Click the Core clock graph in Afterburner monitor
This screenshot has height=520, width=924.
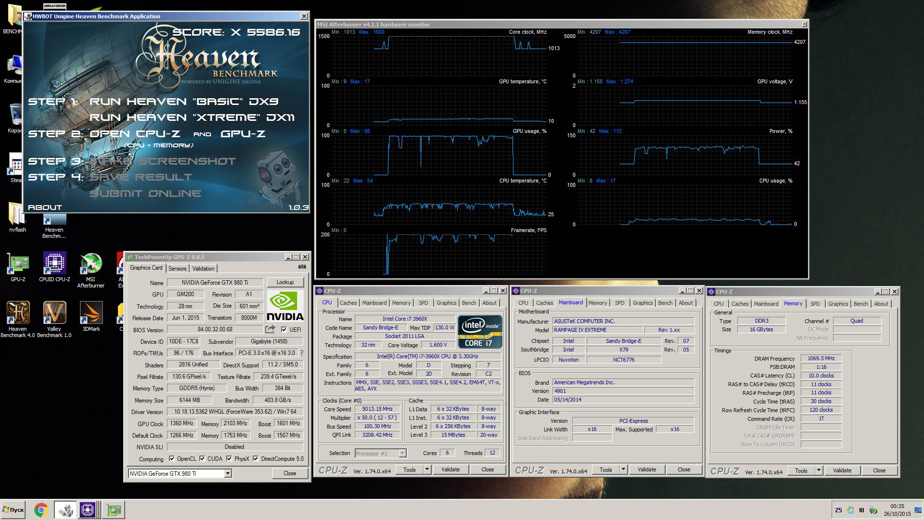[x=438, y=56]
